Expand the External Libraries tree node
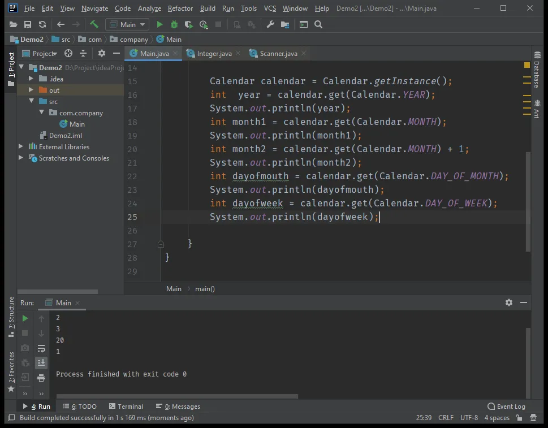 click(x=21, y=146)
